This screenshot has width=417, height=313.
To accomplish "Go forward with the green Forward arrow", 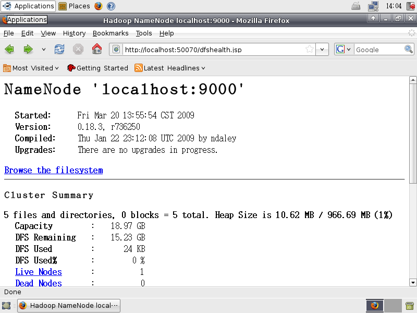I will click(28, 49).
